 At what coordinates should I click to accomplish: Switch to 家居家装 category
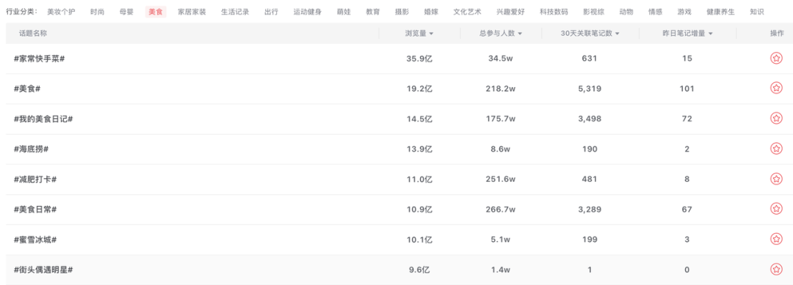point(192,12)
